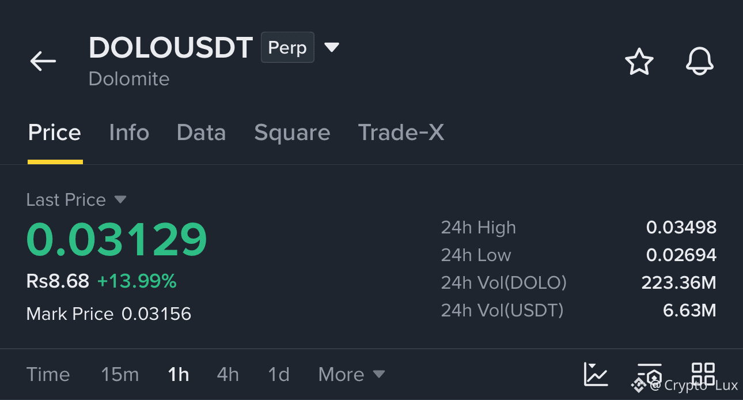Open chart indicator settings icon
743x400 pixels.
pyautogui.click(x=649, y=374)
